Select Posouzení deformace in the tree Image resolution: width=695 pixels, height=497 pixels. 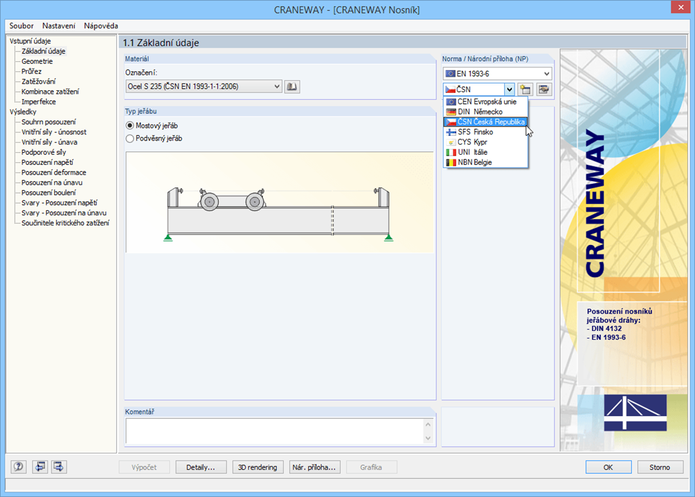coord(54,172)
